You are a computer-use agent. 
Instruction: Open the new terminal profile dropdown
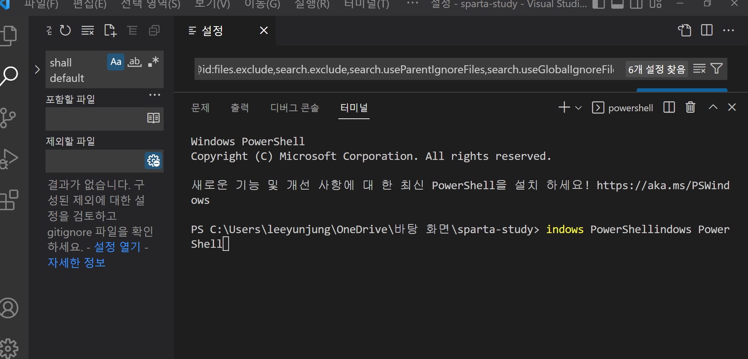578,108
